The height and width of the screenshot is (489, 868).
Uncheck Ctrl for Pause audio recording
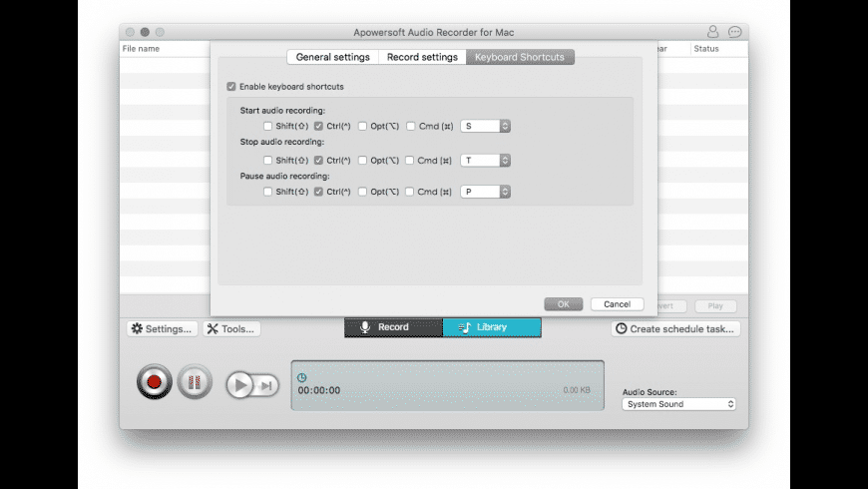coord(318,192)
